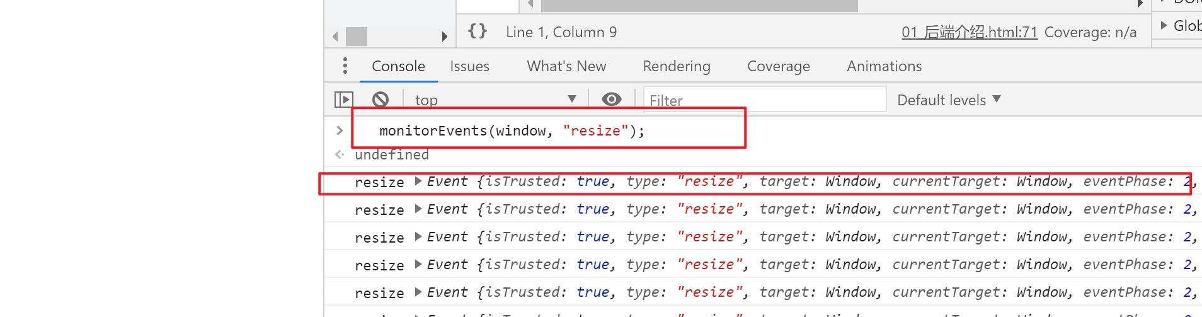Image resolution: width=1202 pixels, height=317 pixels.
Task: Create a live expression with eye icon
Action: tap(611, 100)
